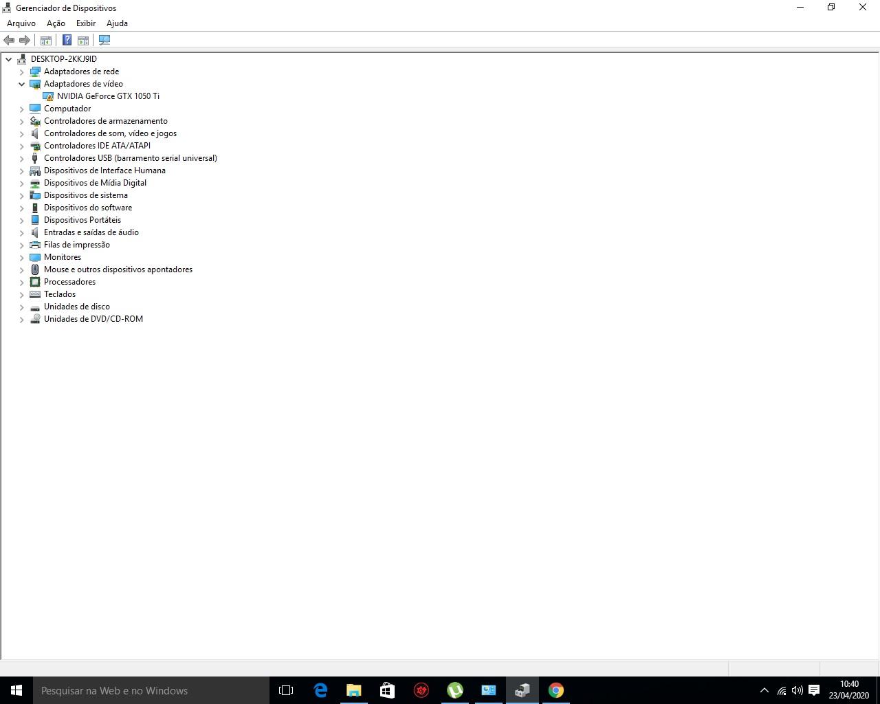This screenshot has height=704, width=880.
Task: Open the red gear app on taskbar
Action: [421, 690]
